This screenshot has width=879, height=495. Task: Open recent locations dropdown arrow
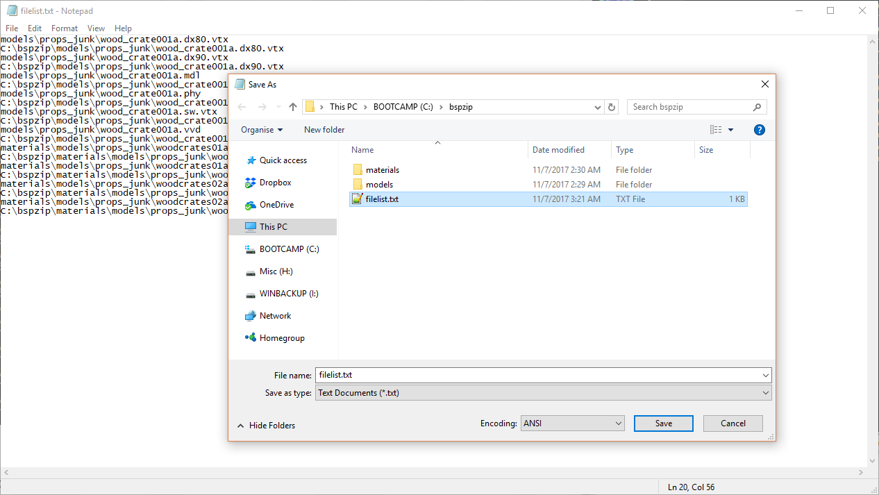click(x=278, y=107)
